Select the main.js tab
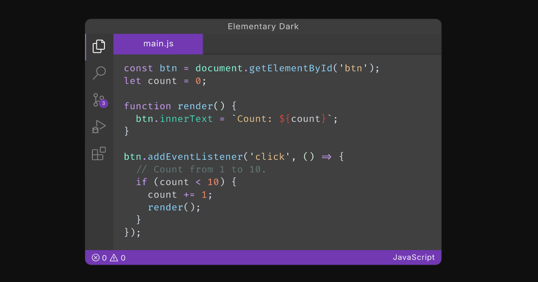 158,44
